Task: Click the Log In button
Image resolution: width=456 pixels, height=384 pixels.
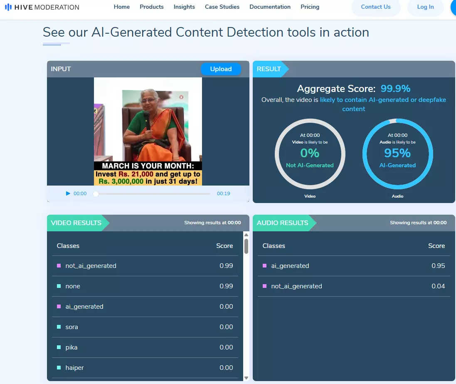Action: (x=425, y=7)
